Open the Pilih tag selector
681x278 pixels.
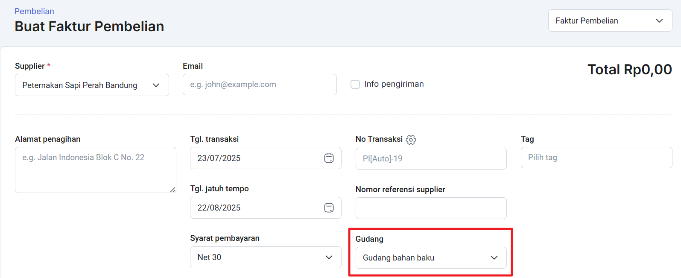pyautogui.click(x=596, y=158)
